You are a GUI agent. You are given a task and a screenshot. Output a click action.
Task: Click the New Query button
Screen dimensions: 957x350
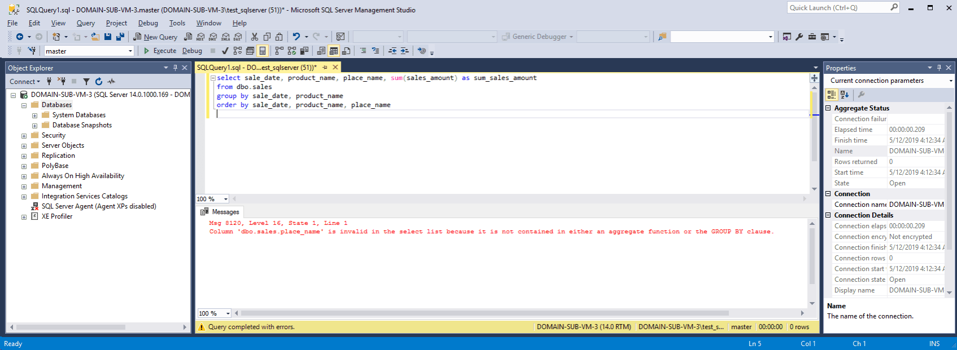[x=155, y=37]
